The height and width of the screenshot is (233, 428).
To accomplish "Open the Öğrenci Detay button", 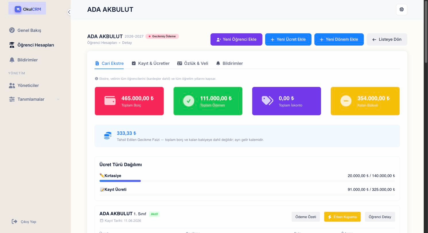I will (380, 217).
